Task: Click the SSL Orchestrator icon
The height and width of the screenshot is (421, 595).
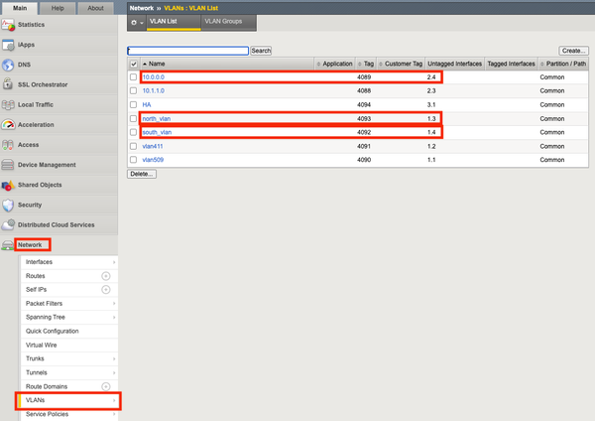Action: pos(9,83)
